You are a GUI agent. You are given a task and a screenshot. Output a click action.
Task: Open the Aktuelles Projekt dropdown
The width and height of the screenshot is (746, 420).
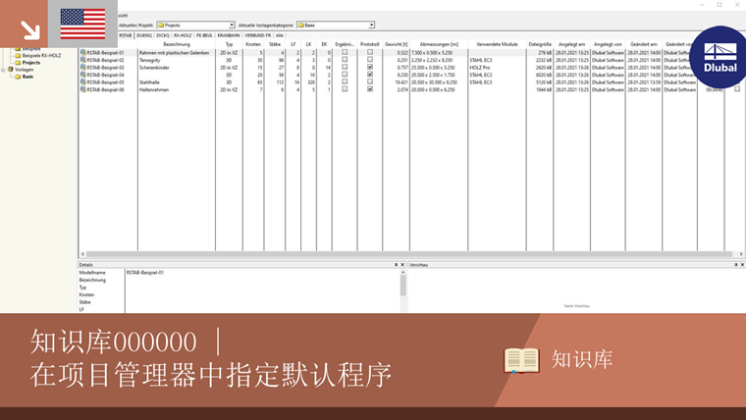click(x=232, y=26)
